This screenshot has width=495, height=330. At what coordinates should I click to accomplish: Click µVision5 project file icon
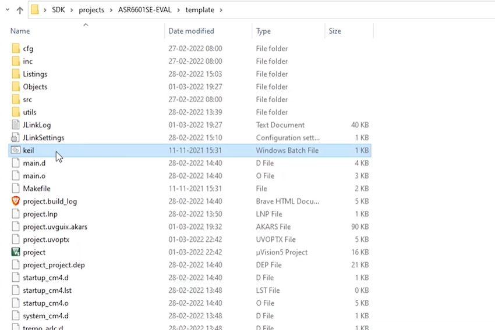click(x=16, y=252)
